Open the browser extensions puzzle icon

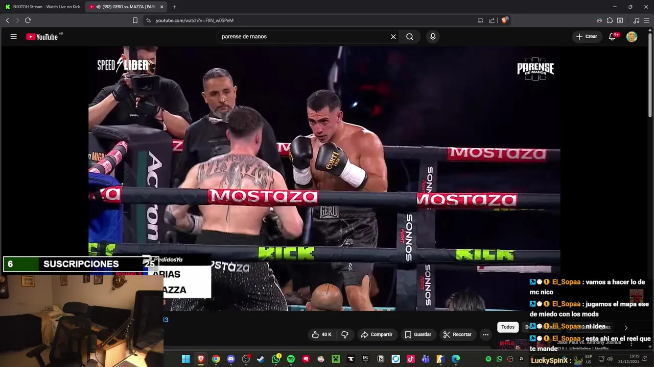click(610, 20)
